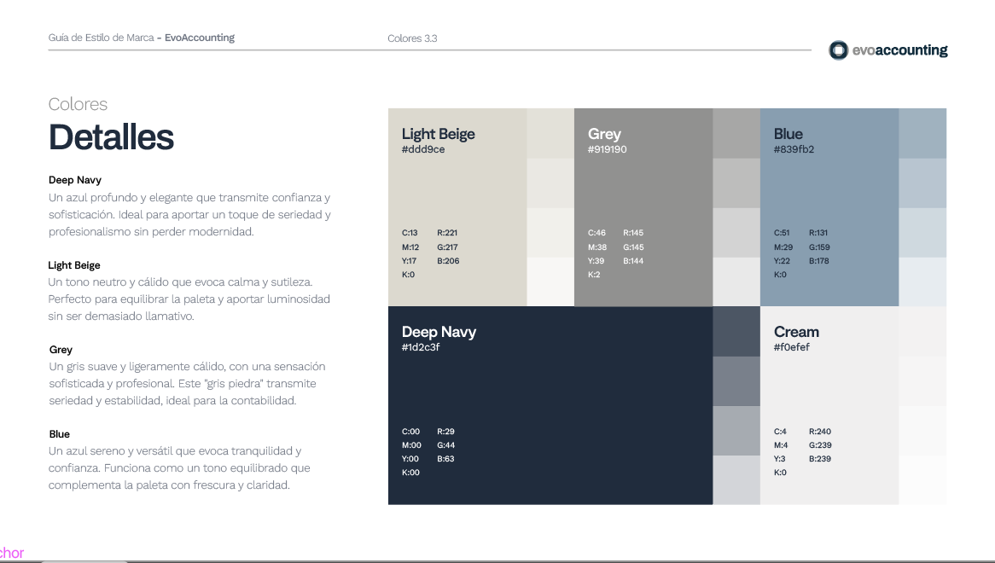Click the darkest tint beside the Blue swatch
The width and height of the screenshot is (995, 563).
click(922, 133)
